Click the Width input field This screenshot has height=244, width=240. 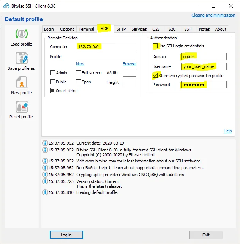tap(129, 73)
